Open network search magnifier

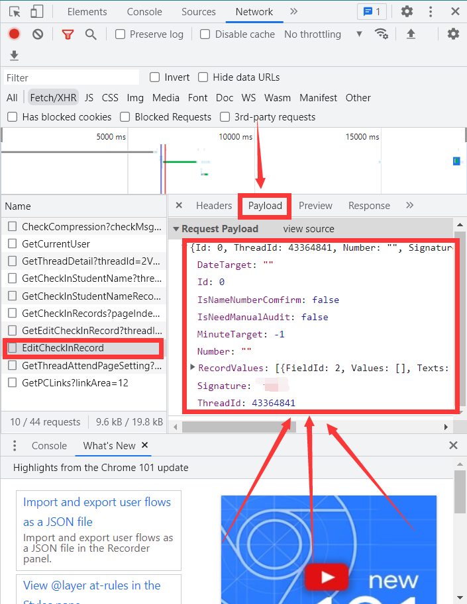pos(91,34)
